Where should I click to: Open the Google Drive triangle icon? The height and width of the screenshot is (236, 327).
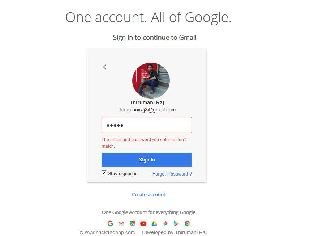(154, 223)
